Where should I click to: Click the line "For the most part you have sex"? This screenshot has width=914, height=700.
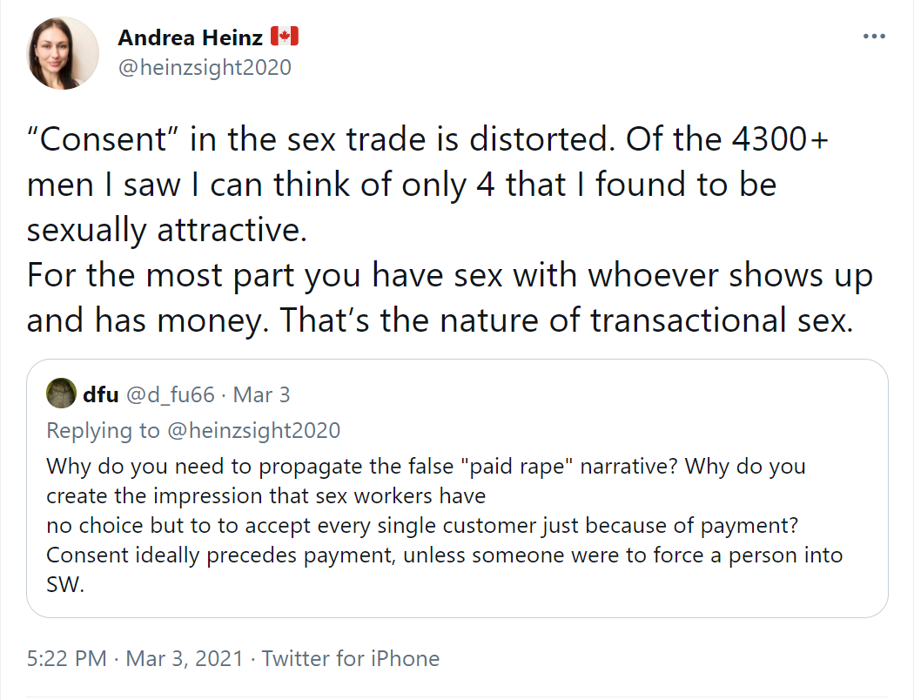449,275
